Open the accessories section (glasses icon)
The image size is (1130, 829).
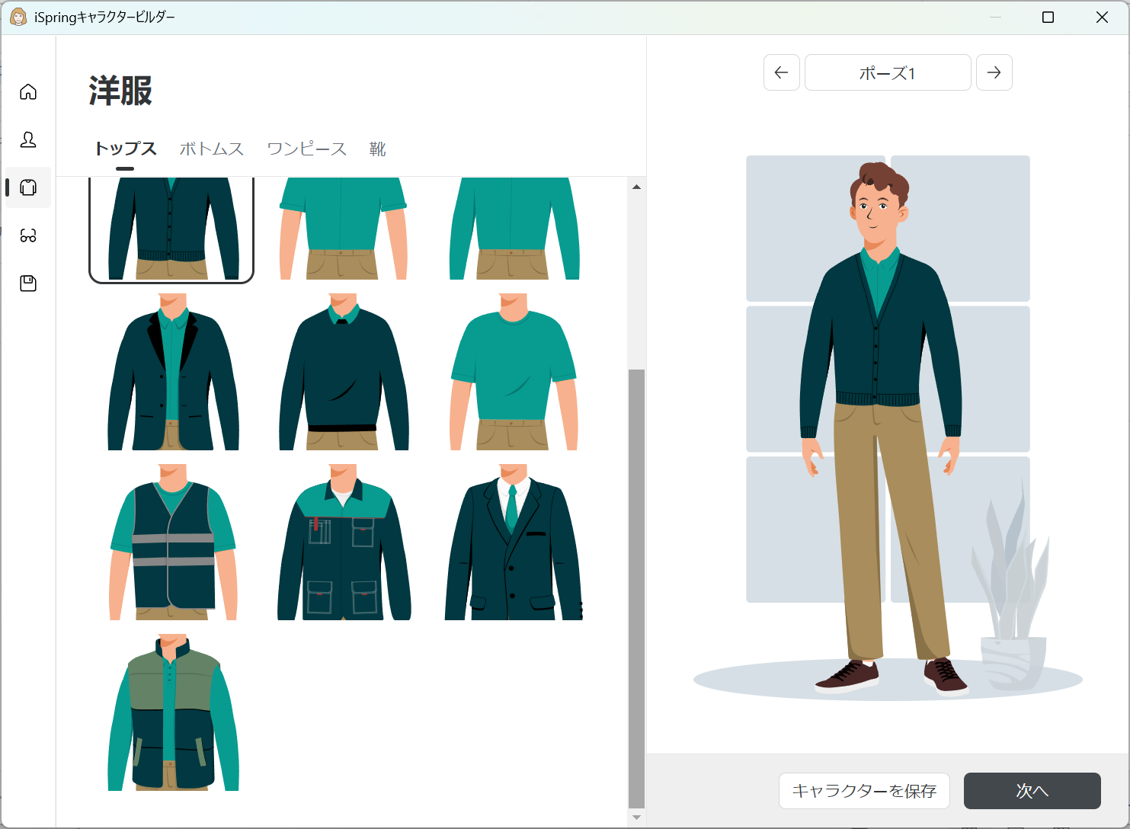28,235
